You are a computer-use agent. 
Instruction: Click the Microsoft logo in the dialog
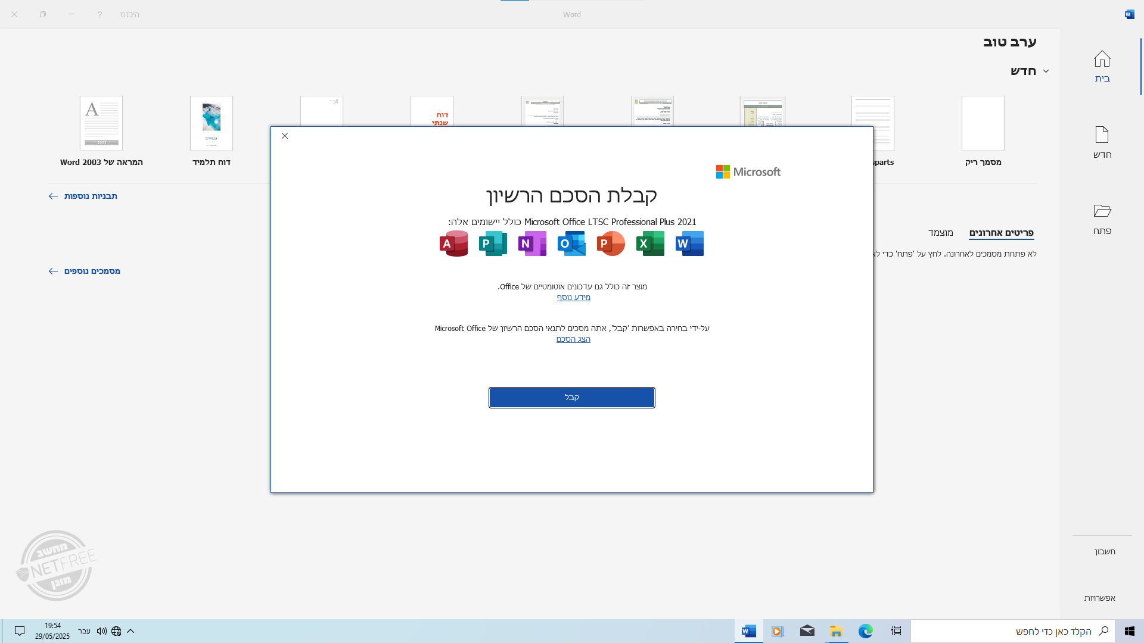[748, 171]
